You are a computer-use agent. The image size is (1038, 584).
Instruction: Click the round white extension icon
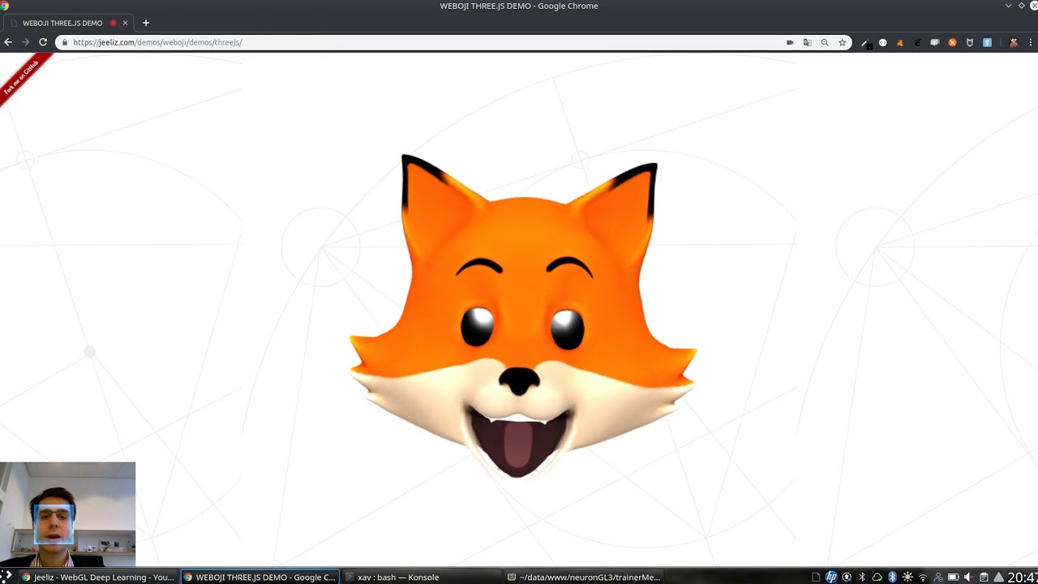coord(883,42)
